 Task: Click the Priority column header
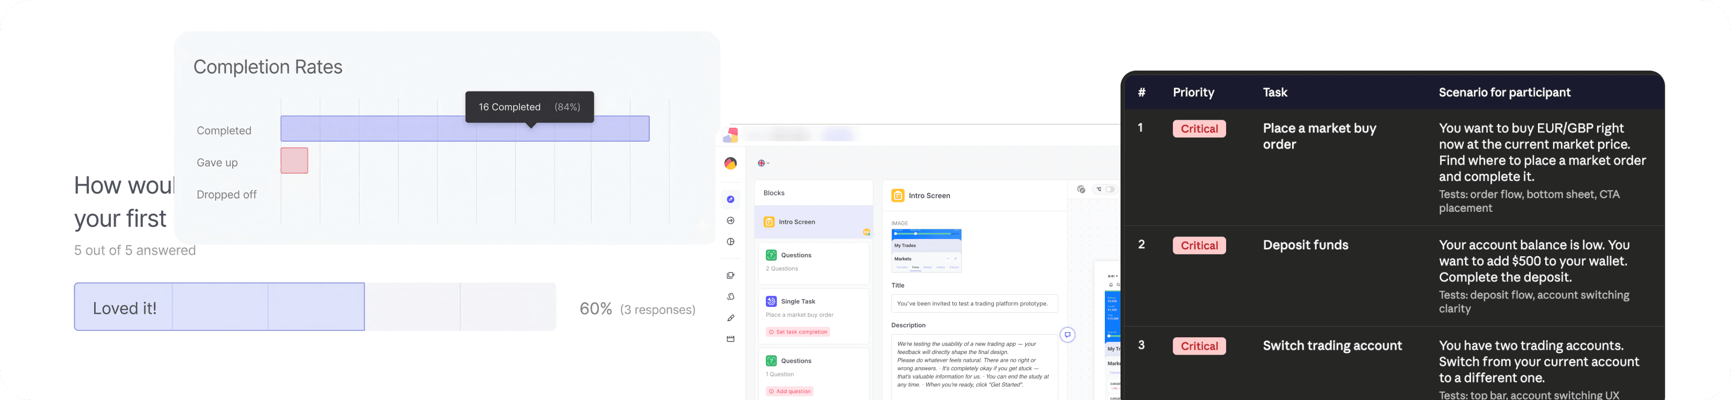point(1193,93)
